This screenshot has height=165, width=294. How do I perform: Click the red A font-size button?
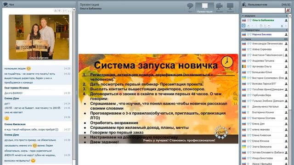(x=288, y=10)
